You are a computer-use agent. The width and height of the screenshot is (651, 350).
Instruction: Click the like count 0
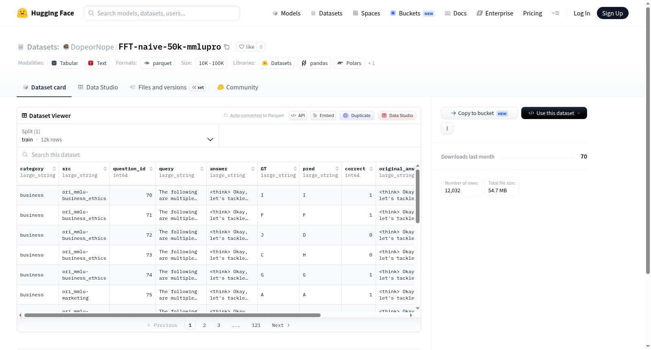(261, 47)
